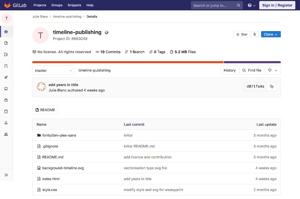The height and width of the screenshot is (199, 300).
Task: Open the Snippets menu
Action: tap(74, 5)
